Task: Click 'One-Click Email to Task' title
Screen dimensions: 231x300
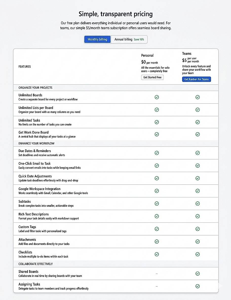Action: coord(34,163)
